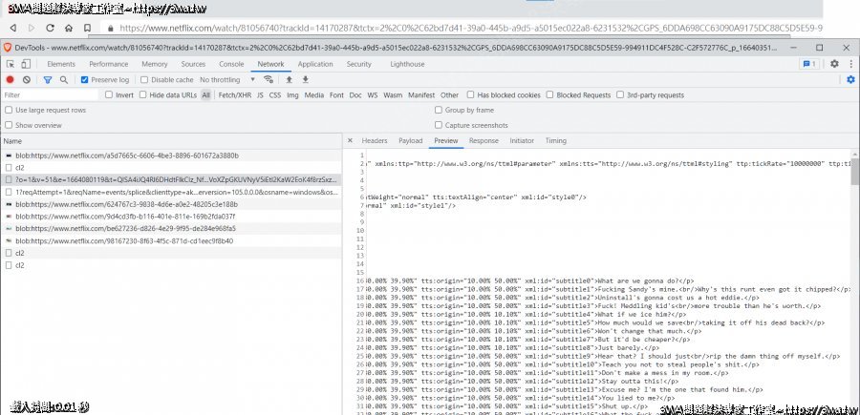Click the import HAR file arrow
The image size is (860, 415).
coord(290,80)
